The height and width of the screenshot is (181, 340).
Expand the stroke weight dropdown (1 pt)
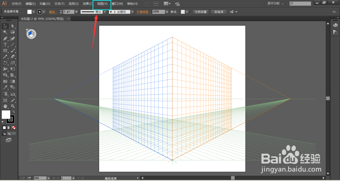coord(76,12)
